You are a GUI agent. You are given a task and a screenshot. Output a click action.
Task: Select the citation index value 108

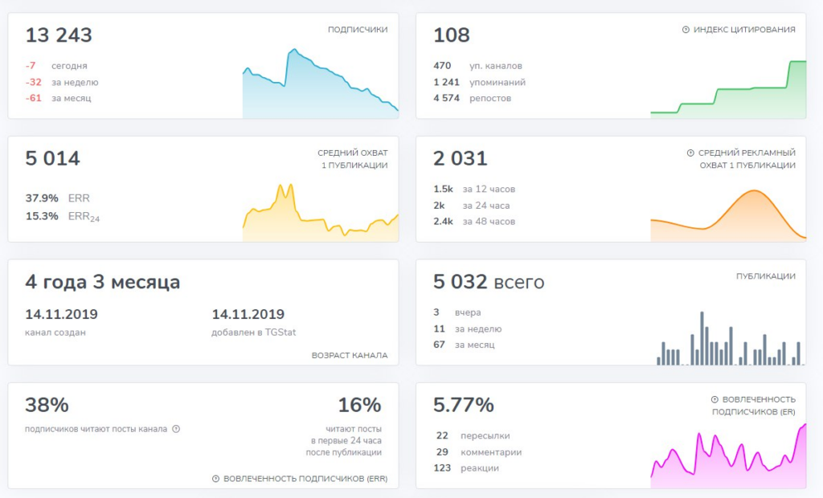[x=452, y=35]
